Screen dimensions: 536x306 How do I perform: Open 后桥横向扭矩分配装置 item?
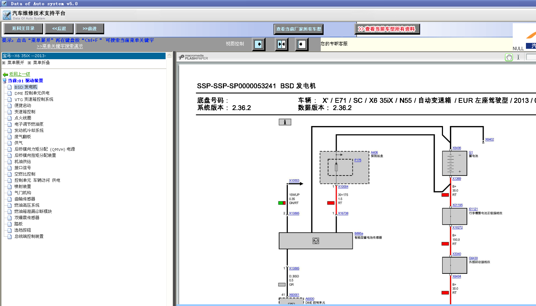[x=35, y=155]
